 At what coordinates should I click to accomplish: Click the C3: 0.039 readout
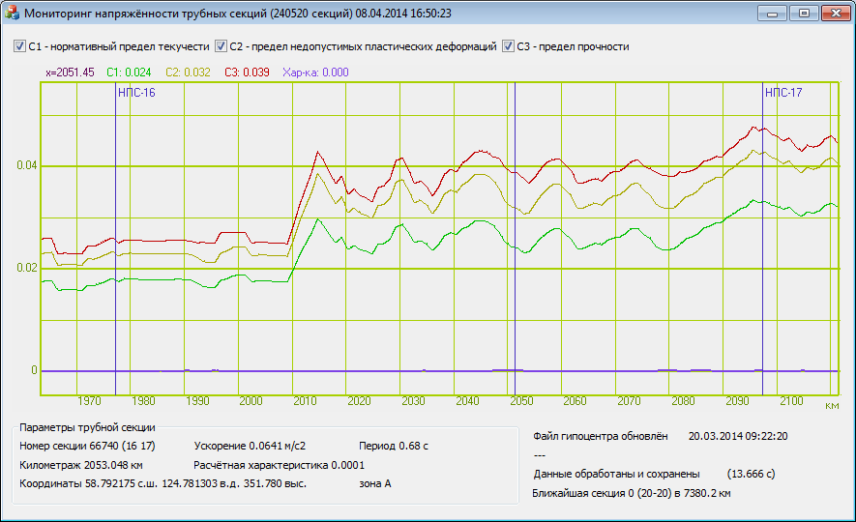(247, 72)
